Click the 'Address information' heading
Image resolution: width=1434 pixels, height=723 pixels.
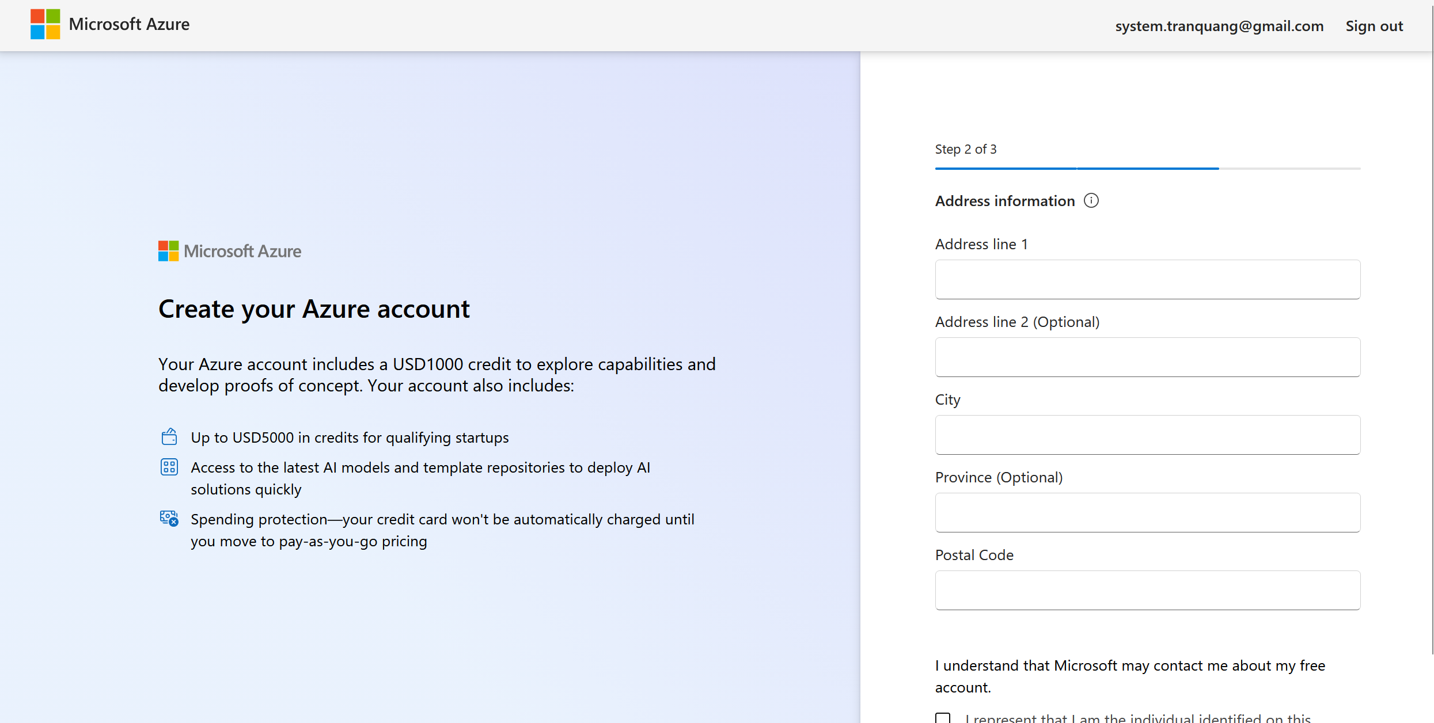[1005, 201]
